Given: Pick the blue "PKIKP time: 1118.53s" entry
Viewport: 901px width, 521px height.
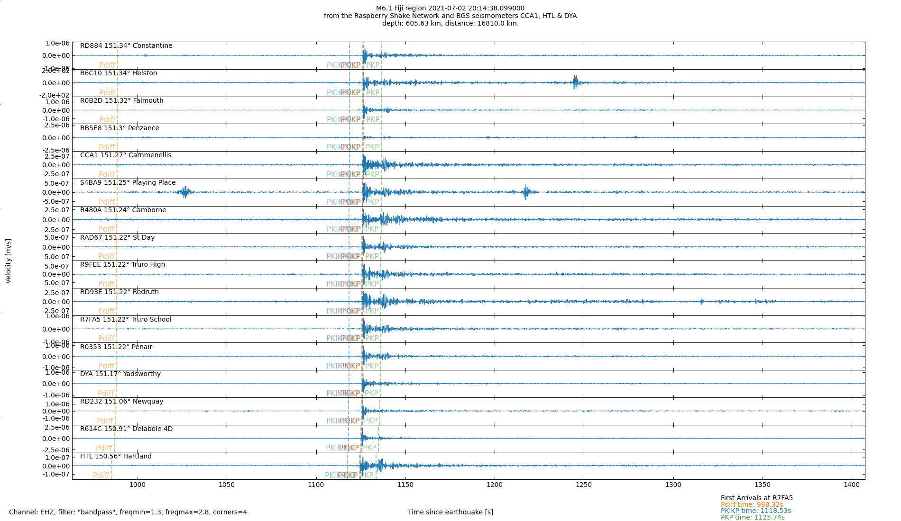Looking at the screenshot, I should point(756,511).
